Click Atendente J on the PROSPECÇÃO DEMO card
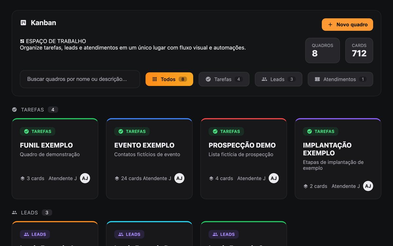This screenshot has height=246, width=393. tap(252, 178)
